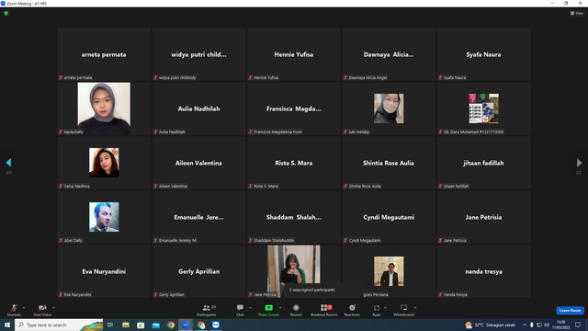Click Eva Nuryandini name text
Image resolution: width=588 pixels, height=331 pixels.
pyautogui.click(x=104, y=271)
